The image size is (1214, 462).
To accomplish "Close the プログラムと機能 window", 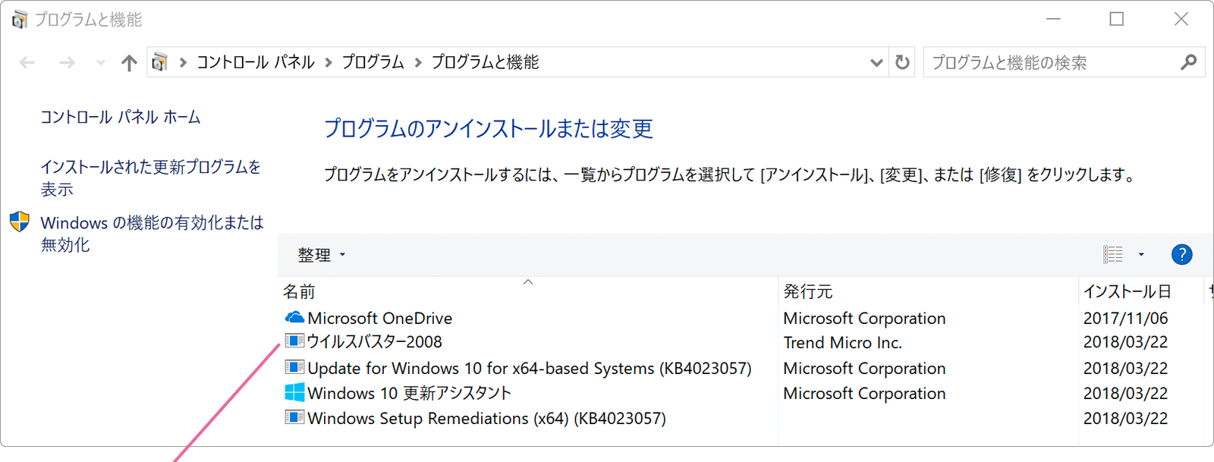I will point(1181,19).
